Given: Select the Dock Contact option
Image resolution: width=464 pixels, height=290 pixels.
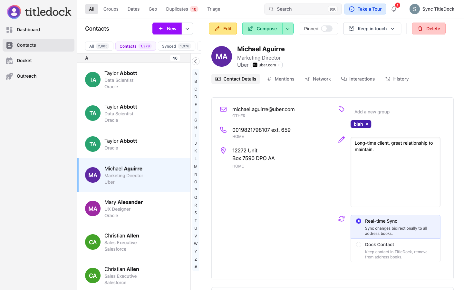Looking at the screenshot, I should [395, 250].
